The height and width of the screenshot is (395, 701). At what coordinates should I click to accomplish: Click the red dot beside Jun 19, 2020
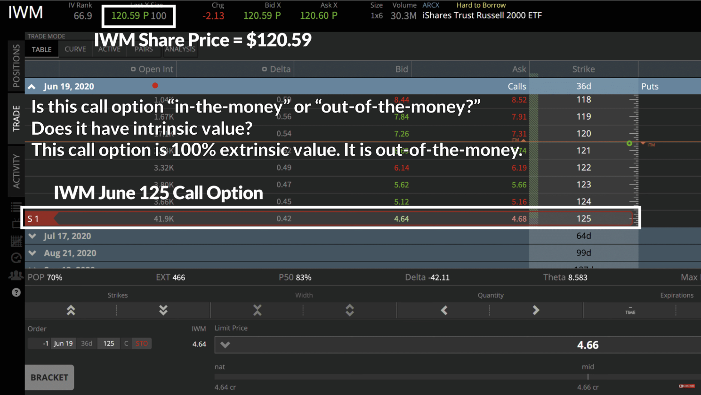click(x=155, y=86)
